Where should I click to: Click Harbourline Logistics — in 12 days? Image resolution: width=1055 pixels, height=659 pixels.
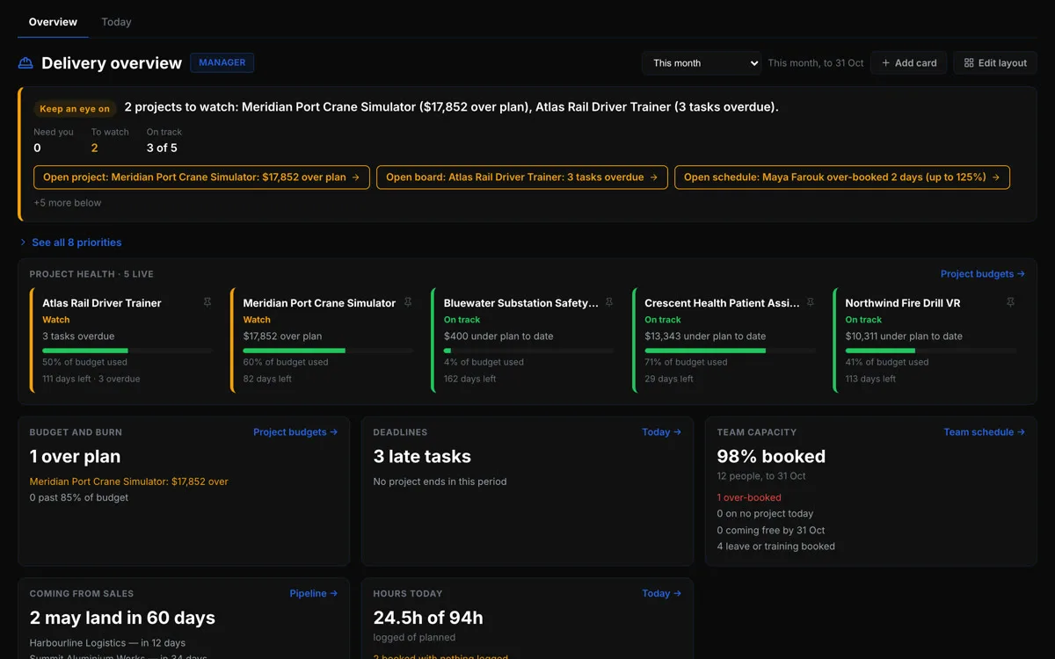107,643
